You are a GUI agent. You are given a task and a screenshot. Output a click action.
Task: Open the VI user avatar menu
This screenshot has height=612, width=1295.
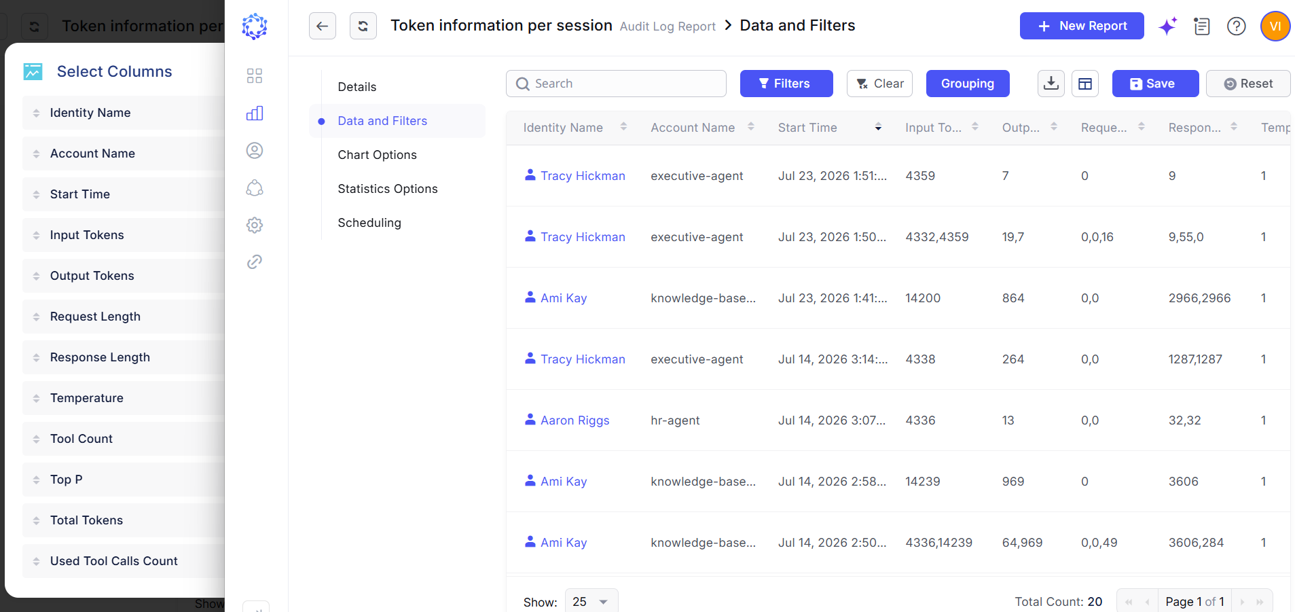1275,26
